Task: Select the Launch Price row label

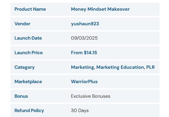Action: point(28,53)
